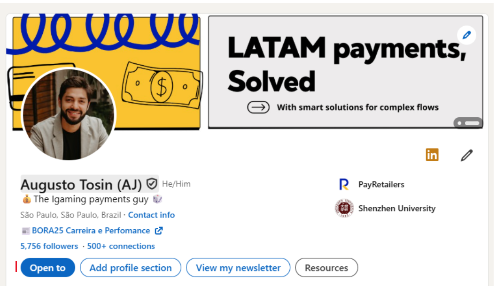View the 5,756 followers list
This screenshot has height=286, width=496.
[49, 246]
